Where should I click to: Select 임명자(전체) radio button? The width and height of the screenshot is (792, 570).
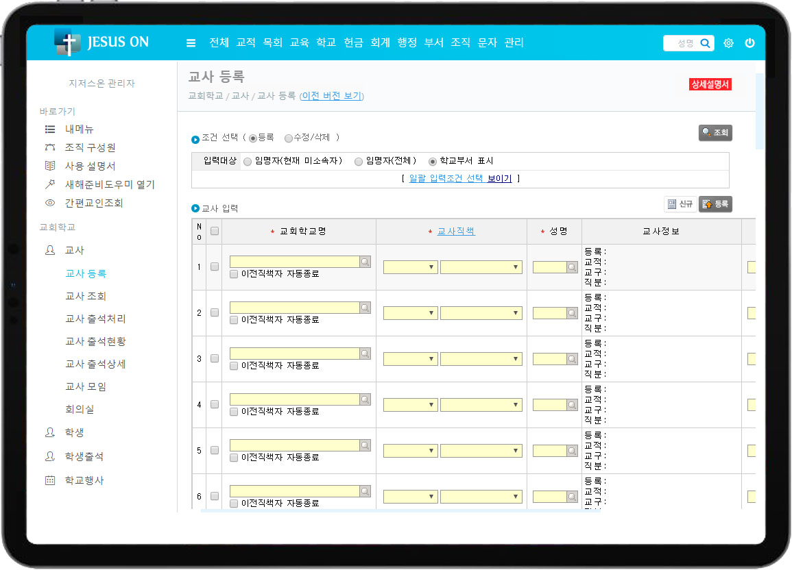359,162
